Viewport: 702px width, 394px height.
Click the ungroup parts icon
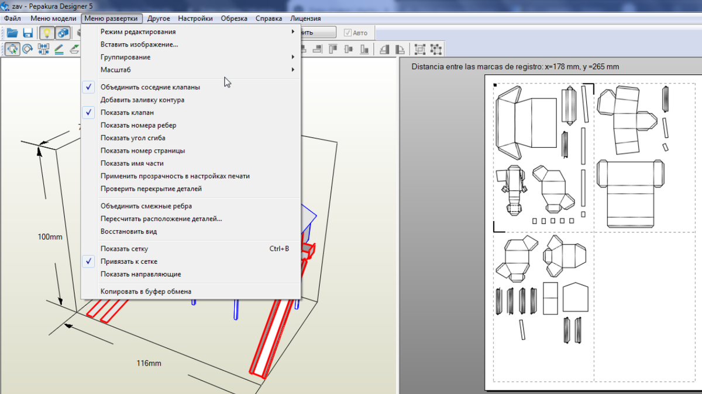coord(436,49)
